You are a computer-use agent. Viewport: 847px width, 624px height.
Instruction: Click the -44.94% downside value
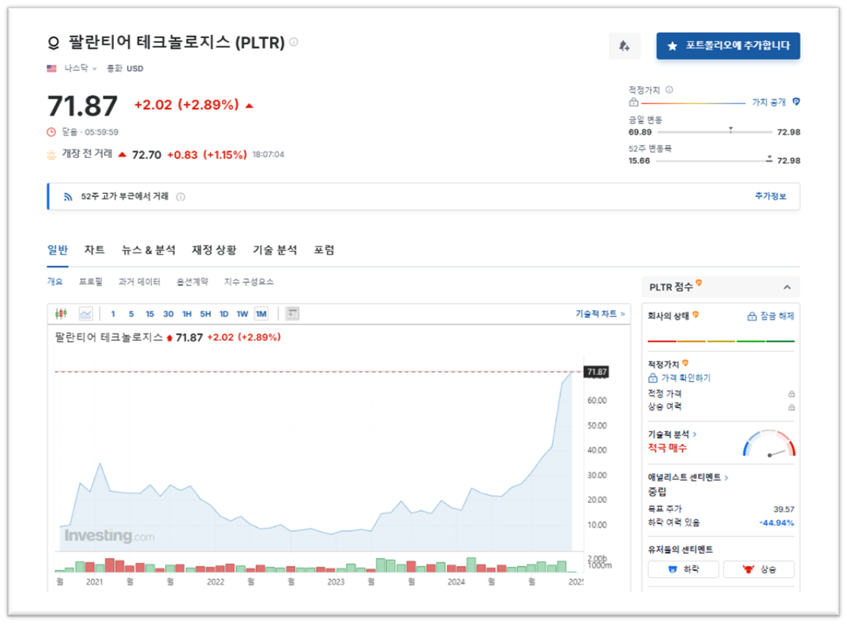click(776, 522)
